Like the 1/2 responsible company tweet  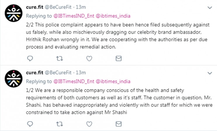[x=89, y=124]
